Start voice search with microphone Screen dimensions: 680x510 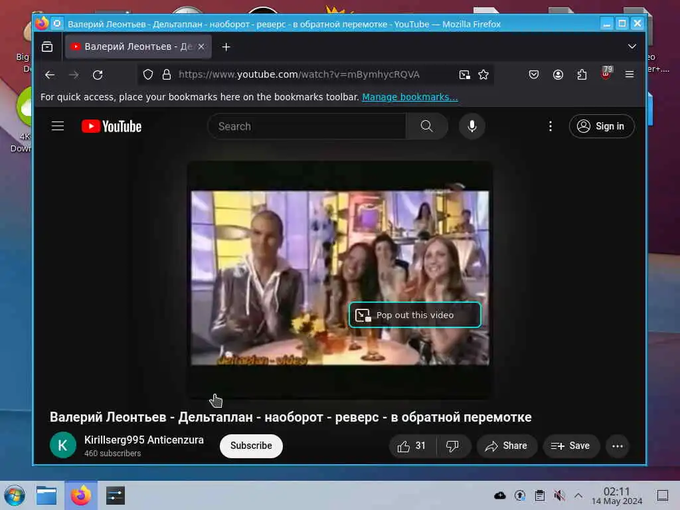(472, 126)
